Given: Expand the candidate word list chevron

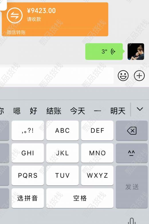Looking at the screenshot, I should click(x=140, y=109).
